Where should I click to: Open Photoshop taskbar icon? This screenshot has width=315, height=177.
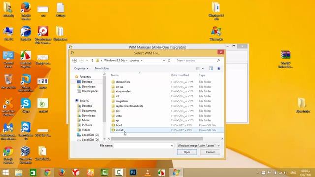(x=133, y=172)
